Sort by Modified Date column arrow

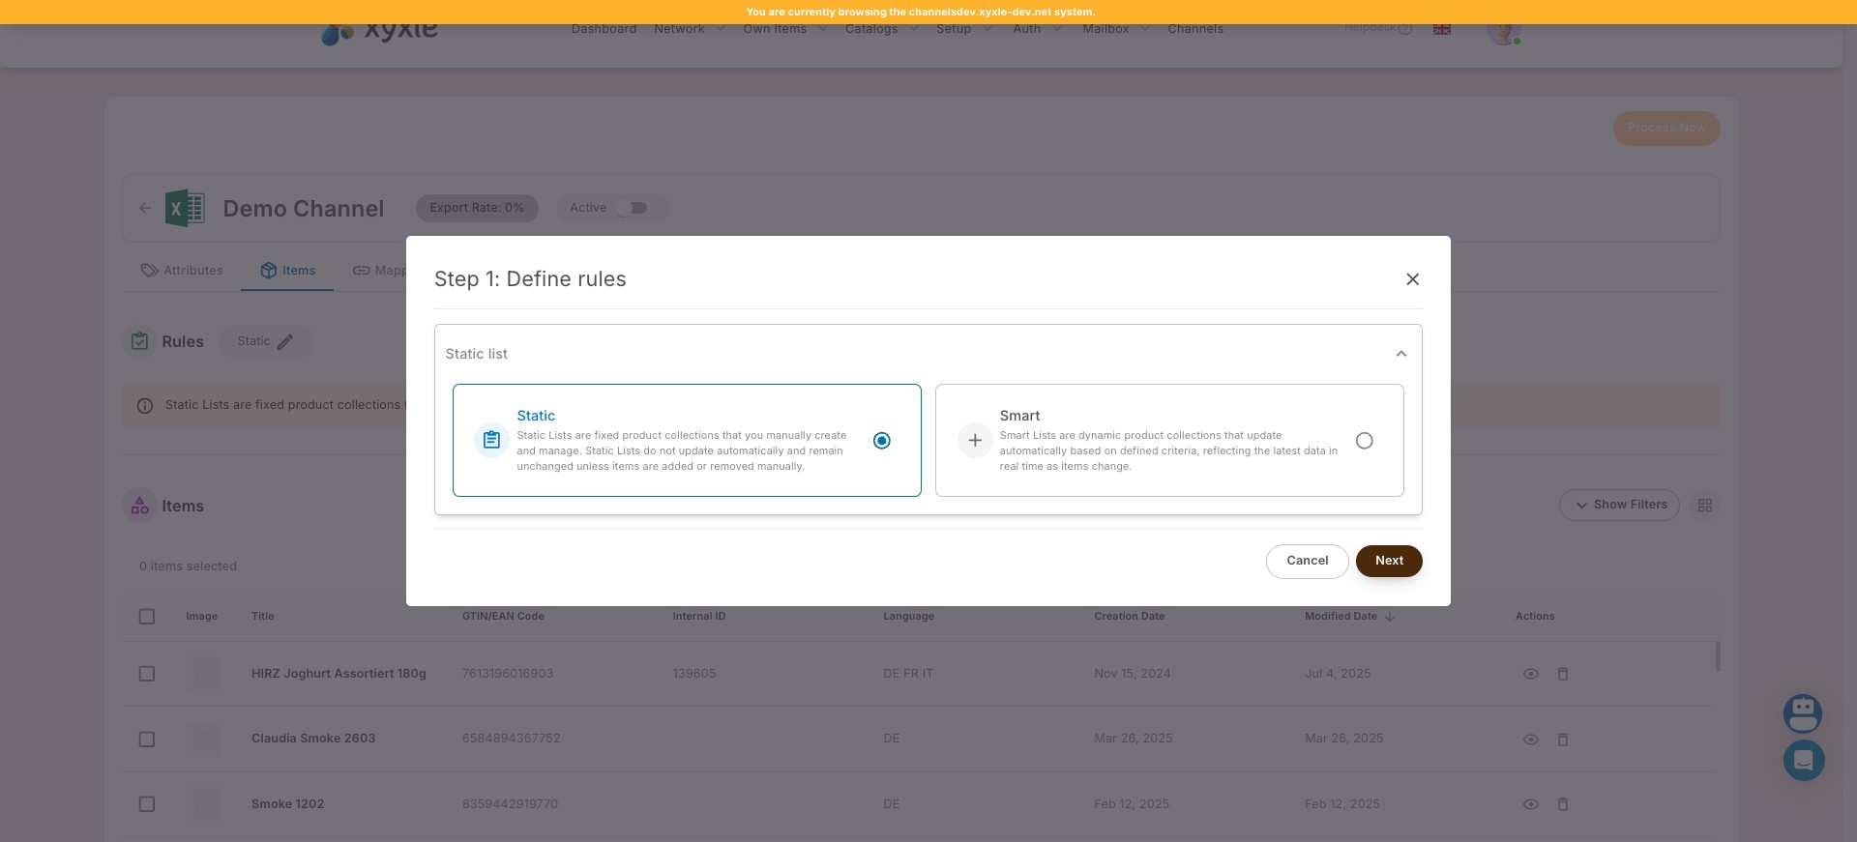coord(1390,617)
